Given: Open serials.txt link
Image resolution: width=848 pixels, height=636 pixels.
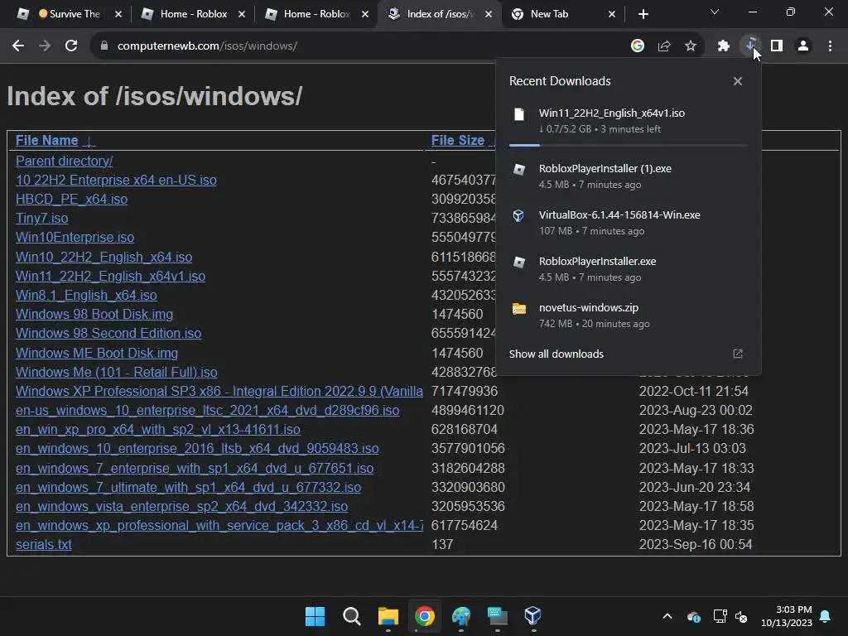Looking at the screenshot, I should (x=43, y=545).
